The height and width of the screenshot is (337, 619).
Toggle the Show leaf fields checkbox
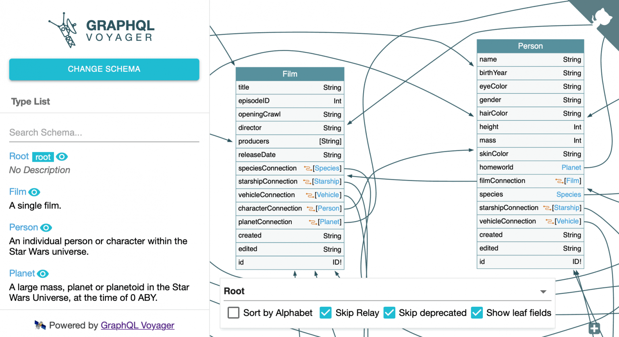477,313
